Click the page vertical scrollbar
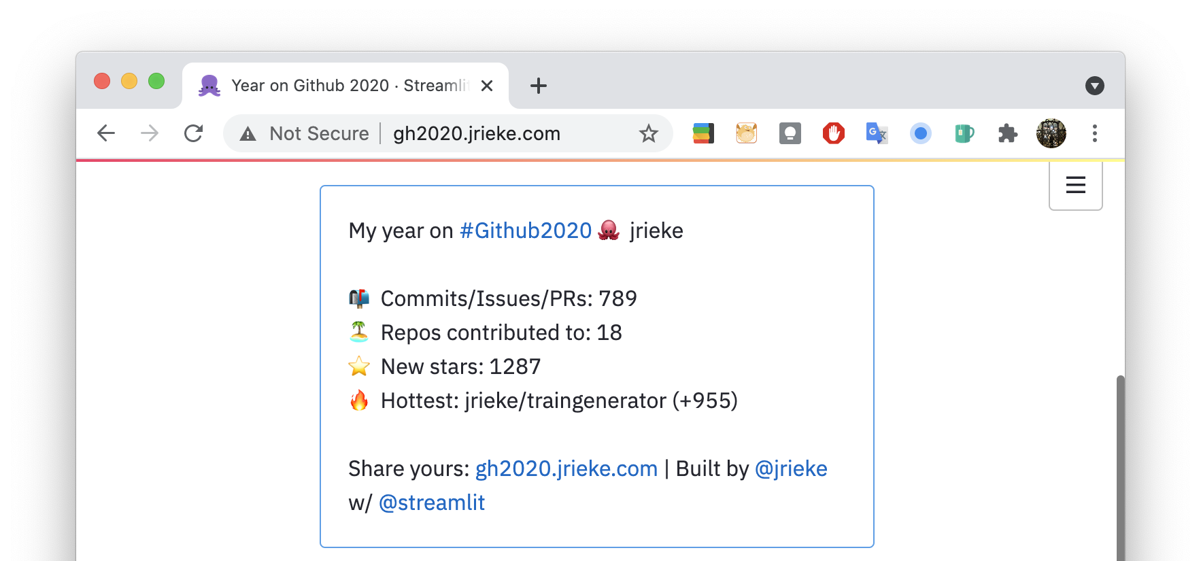This screenshot has width=1201, height=561. pos(1120,468)
